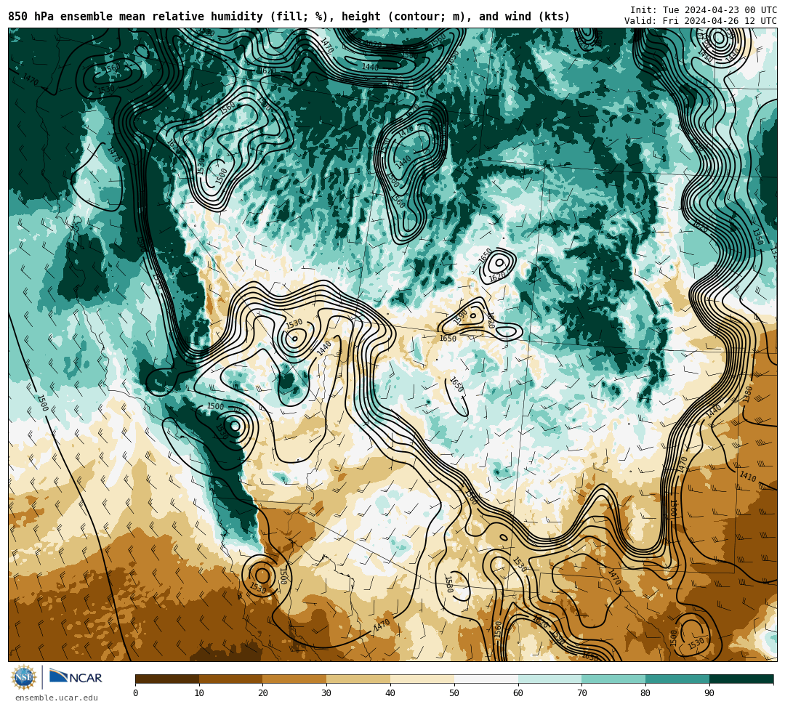The height and width of the screenshot is (707, 785).
Task: Click the colorbar label 30
Action: [x=326, y=693]
